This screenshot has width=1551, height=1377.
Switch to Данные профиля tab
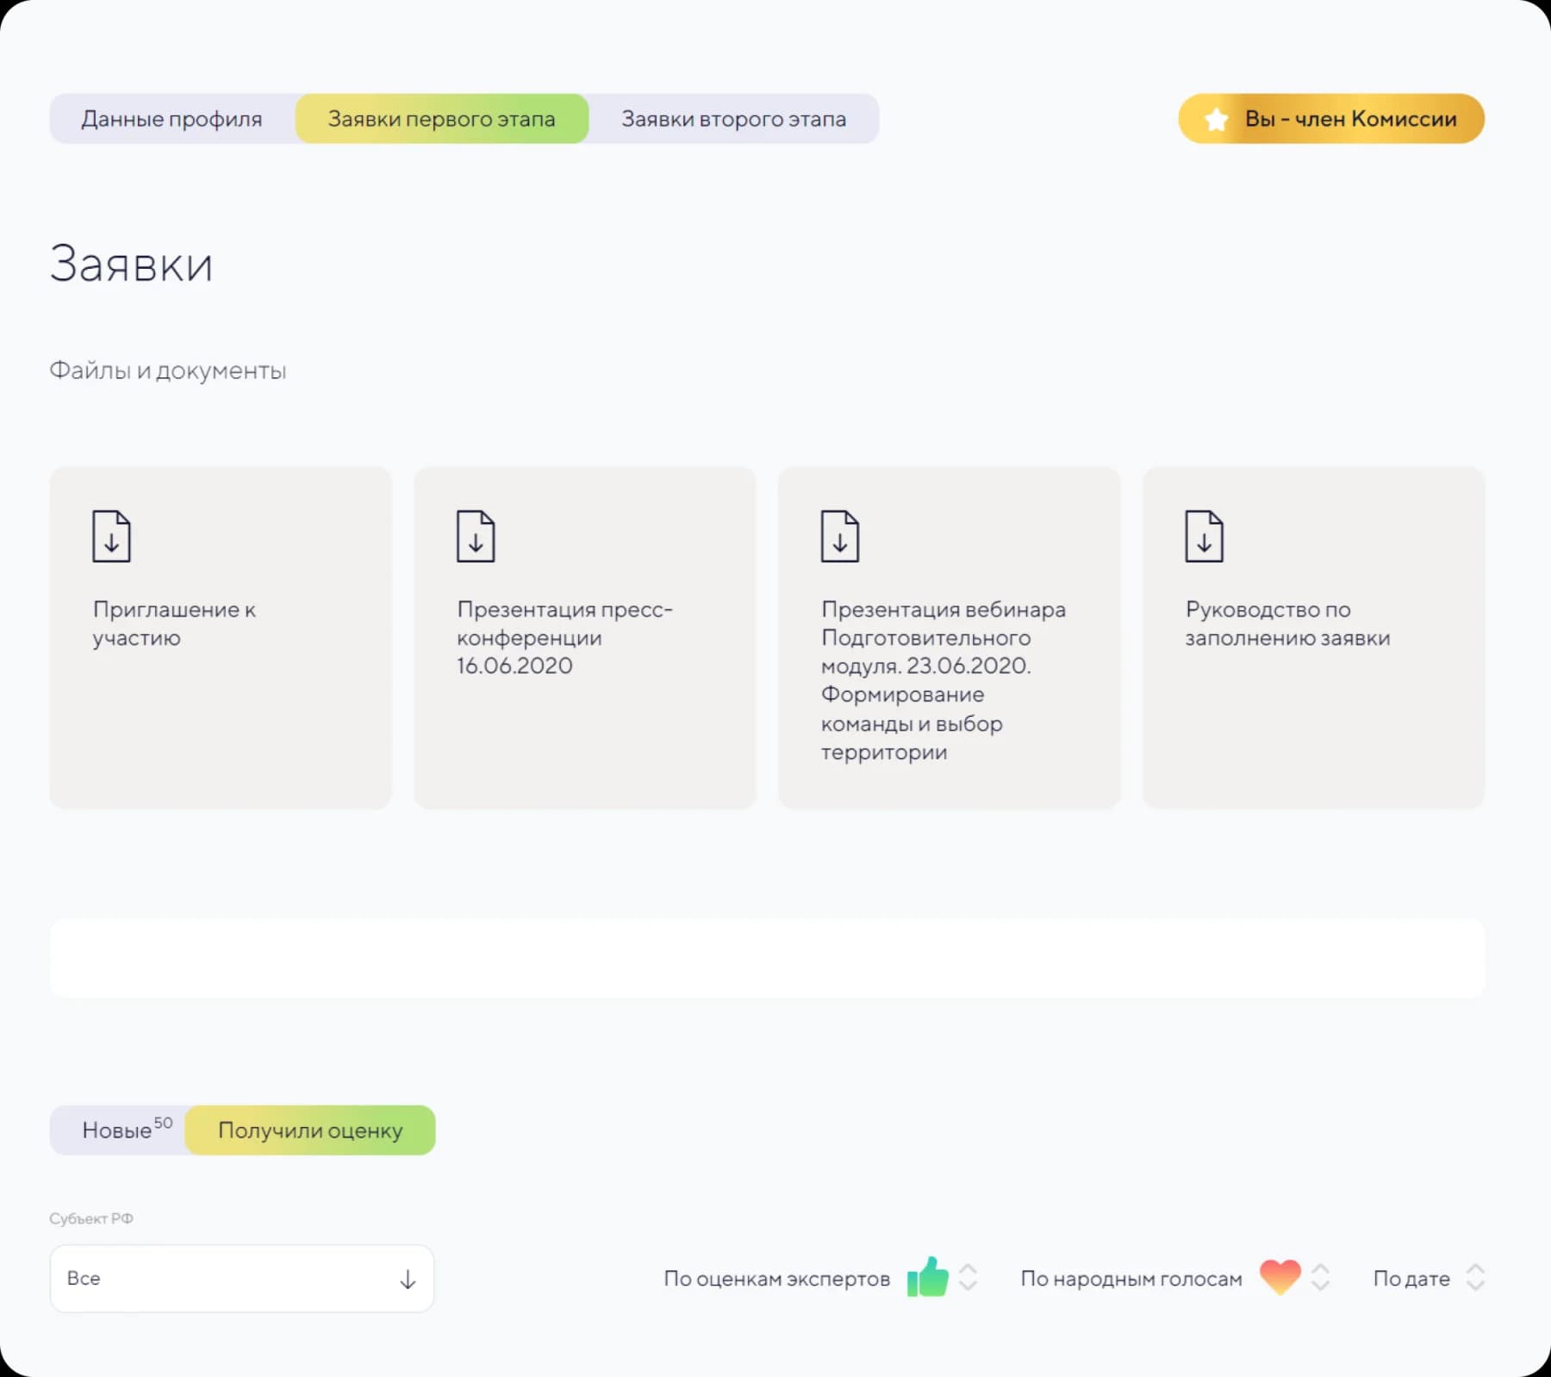point(172,119)
